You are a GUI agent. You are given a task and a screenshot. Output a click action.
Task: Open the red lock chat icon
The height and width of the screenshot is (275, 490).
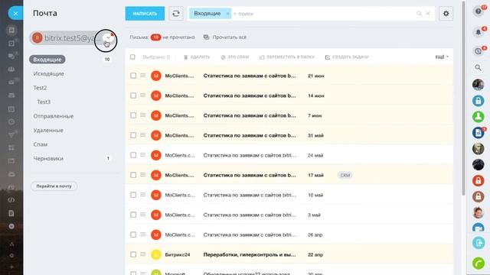click(x=478, y=180)
